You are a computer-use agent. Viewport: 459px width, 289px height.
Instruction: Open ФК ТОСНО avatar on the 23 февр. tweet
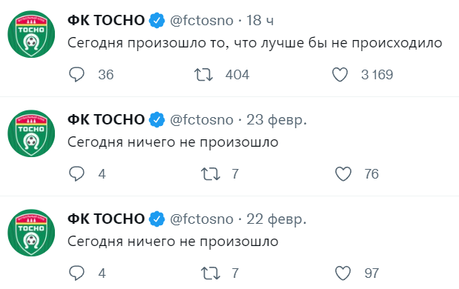click(31, 133)
